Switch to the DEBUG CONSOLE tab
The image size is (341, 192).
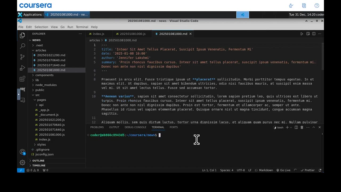point(135,127)
